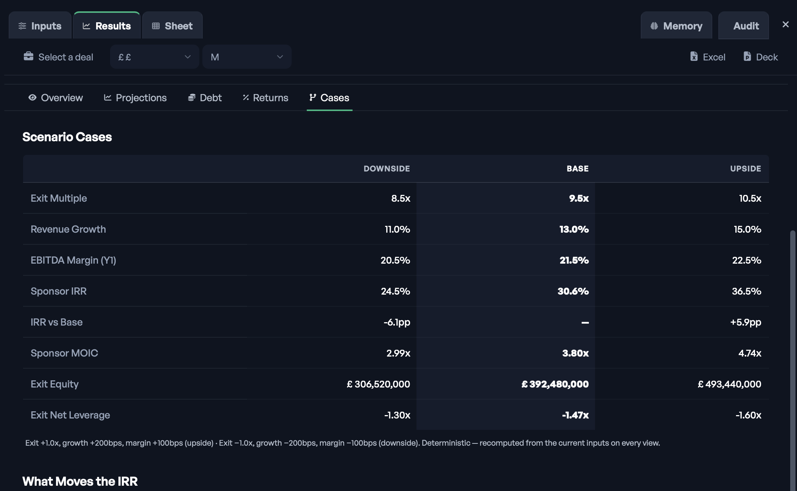797x491 pixels.
Task: Click the Deck file icon
Action: click(x=747, y=56)
